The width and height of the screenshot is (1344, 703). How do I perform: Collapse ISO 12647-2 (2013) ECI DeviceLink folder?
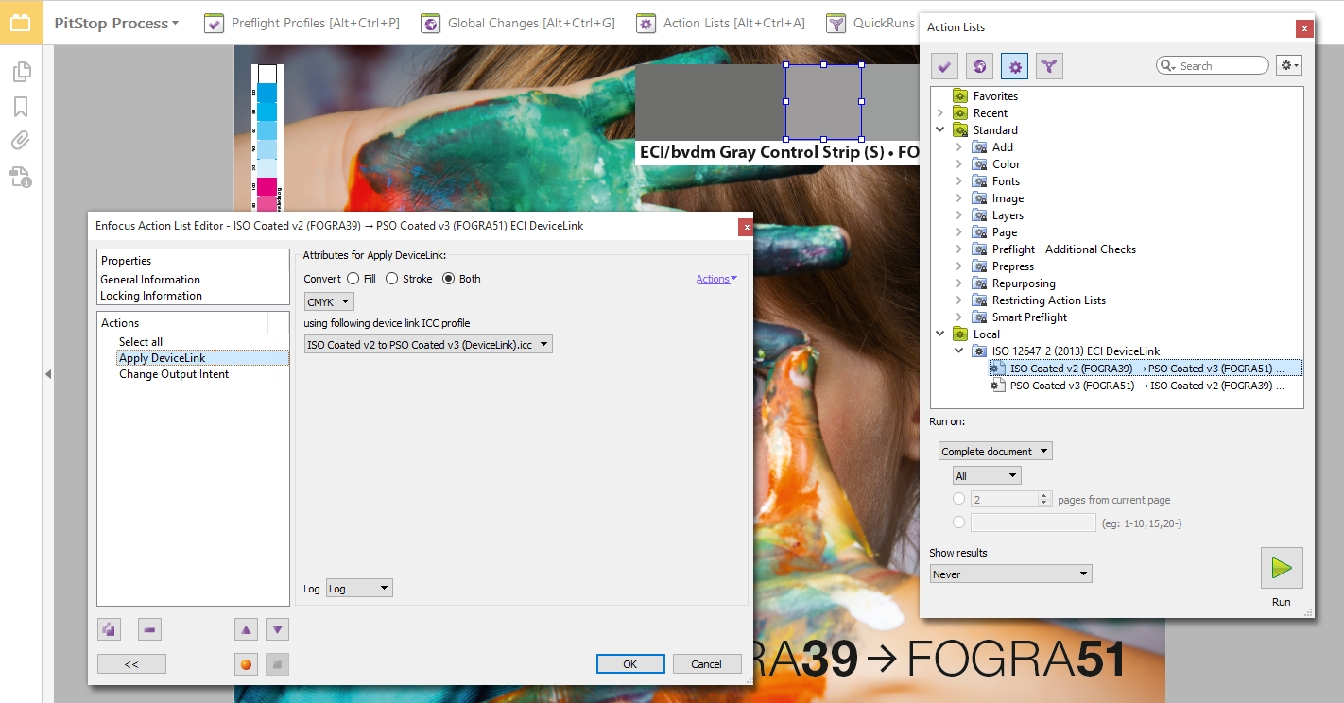(x=959, y=351)
